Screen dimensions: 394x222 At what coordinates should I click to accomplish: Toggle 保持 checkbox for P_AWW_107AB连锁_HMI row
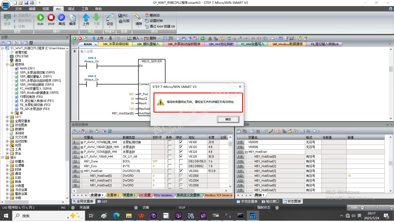169,152
